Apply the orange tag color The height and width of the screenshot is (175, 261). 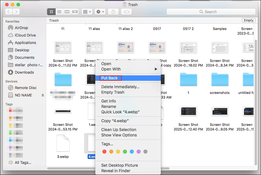[x=111, y=152]
